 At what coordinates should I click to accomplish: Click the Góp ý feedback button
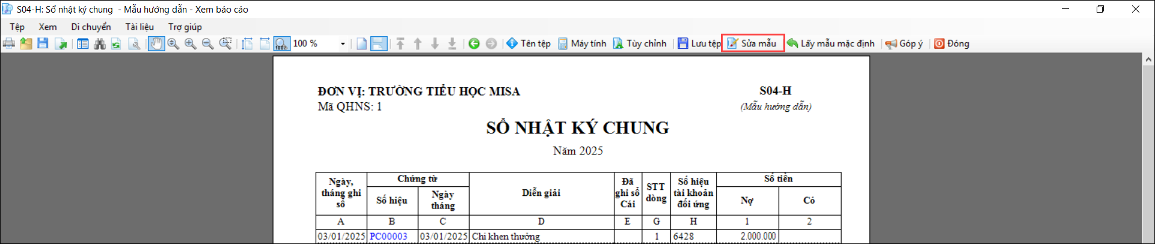click(904, 43)
